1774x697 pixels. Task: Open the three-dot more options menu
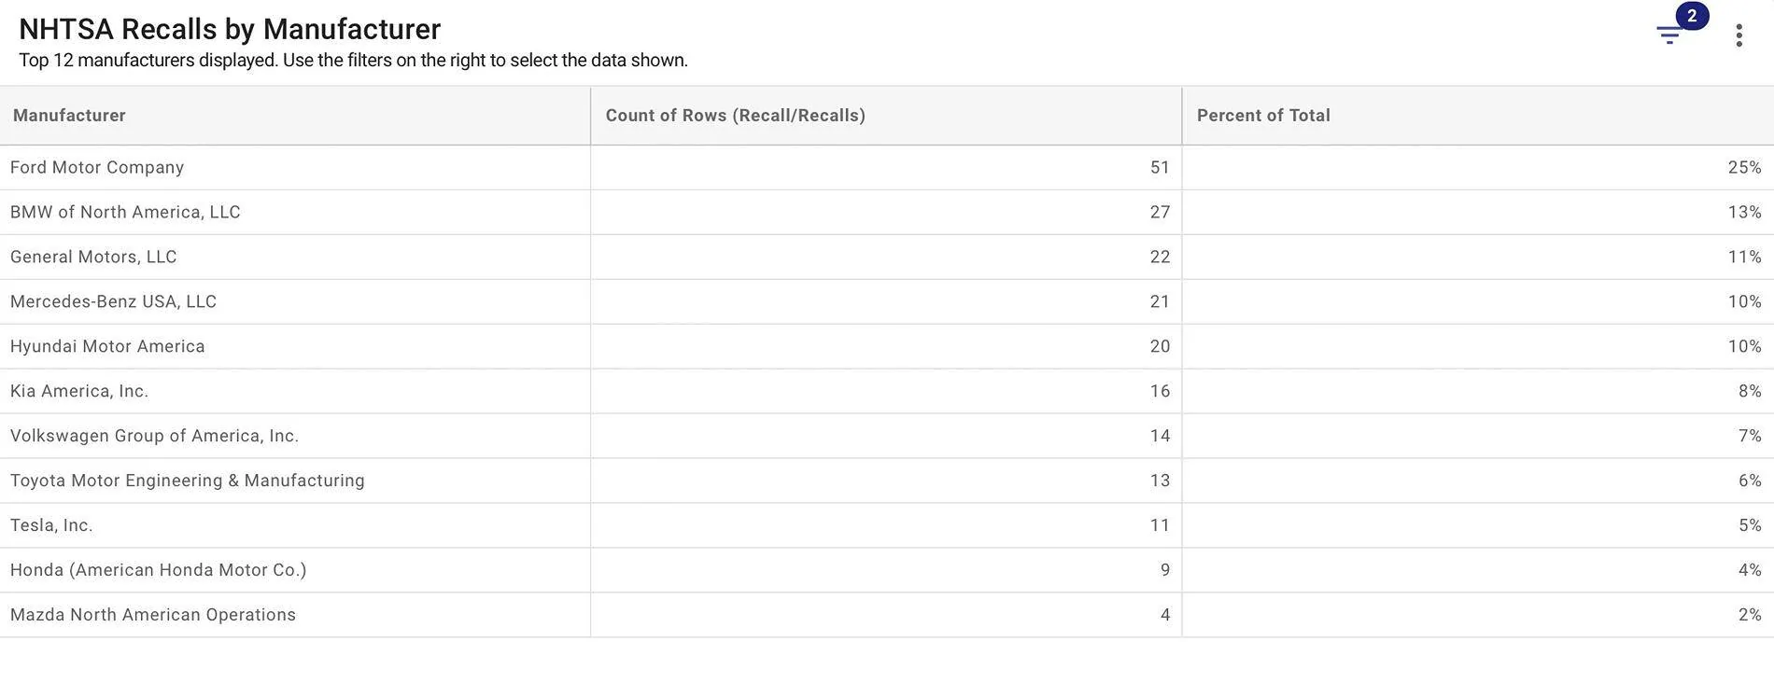pos(1739,35)
